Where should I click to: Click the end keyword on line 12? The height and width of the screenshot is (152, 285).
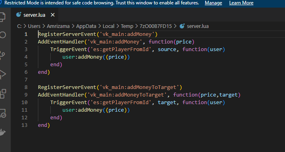tap(55, 118)
